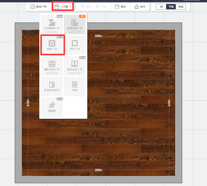Viewport: 207px width, 186px height.
Task: Click the bottom 2.56m dimension label
Action: click(x=99, y=170)
